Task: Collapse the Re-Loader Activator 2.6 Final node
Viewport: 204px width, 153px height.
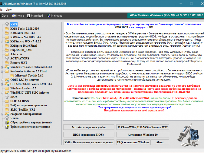Action: point(2,72)
